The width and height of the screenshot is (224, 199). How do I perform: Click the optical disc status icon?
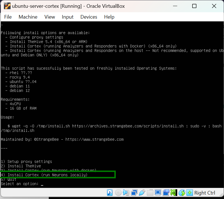click(x=118, y=193)
